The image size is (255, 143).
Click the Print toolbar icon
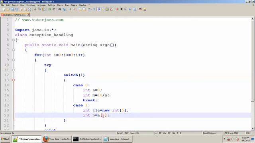point(29,9)
